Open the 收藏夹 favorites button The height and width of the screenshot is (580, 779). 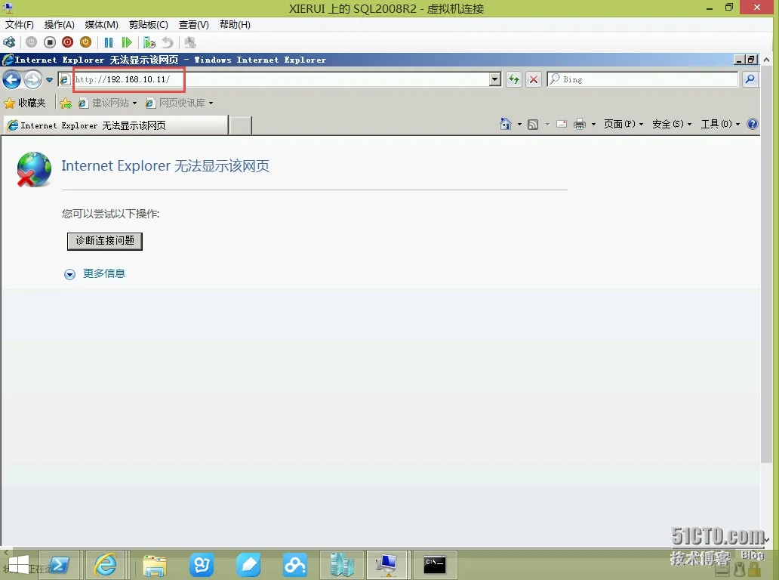pyautogui.click(x=25, y=103)
